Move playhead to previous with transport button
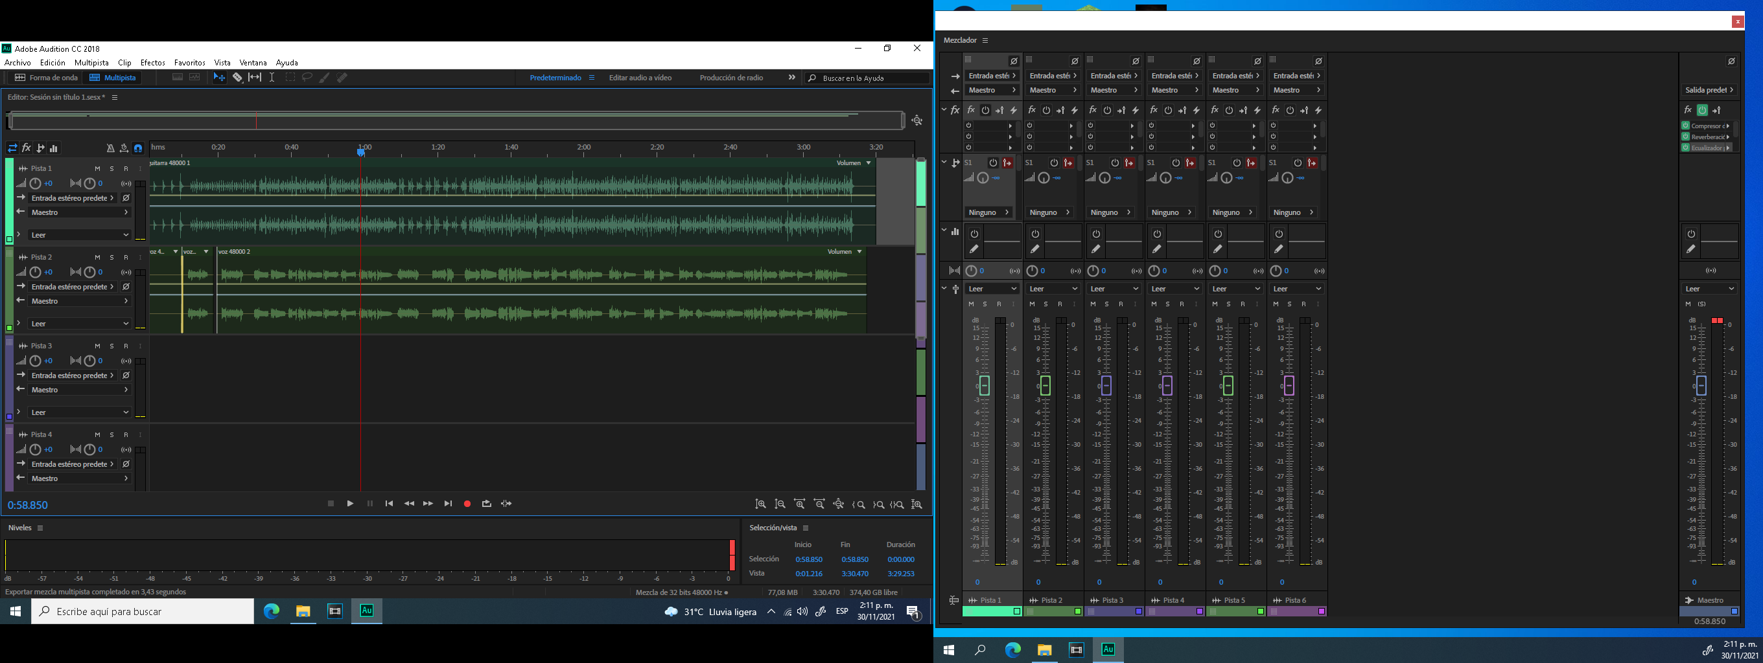The height and width of the screenshot is (663, 1763). [390, 504]
